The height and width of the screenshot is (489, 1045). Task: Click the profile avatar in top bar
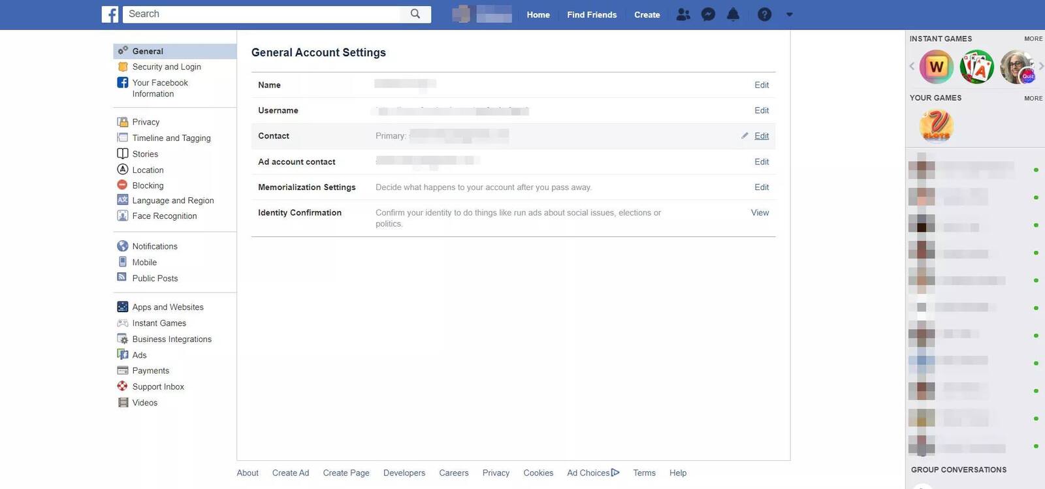[461, 14]
